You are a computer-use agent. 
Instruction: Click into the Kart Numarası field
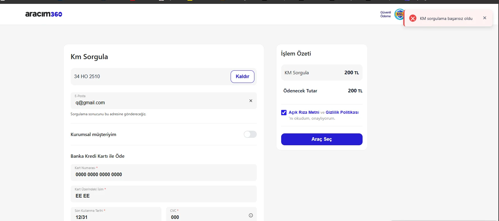tap(163, 174)
